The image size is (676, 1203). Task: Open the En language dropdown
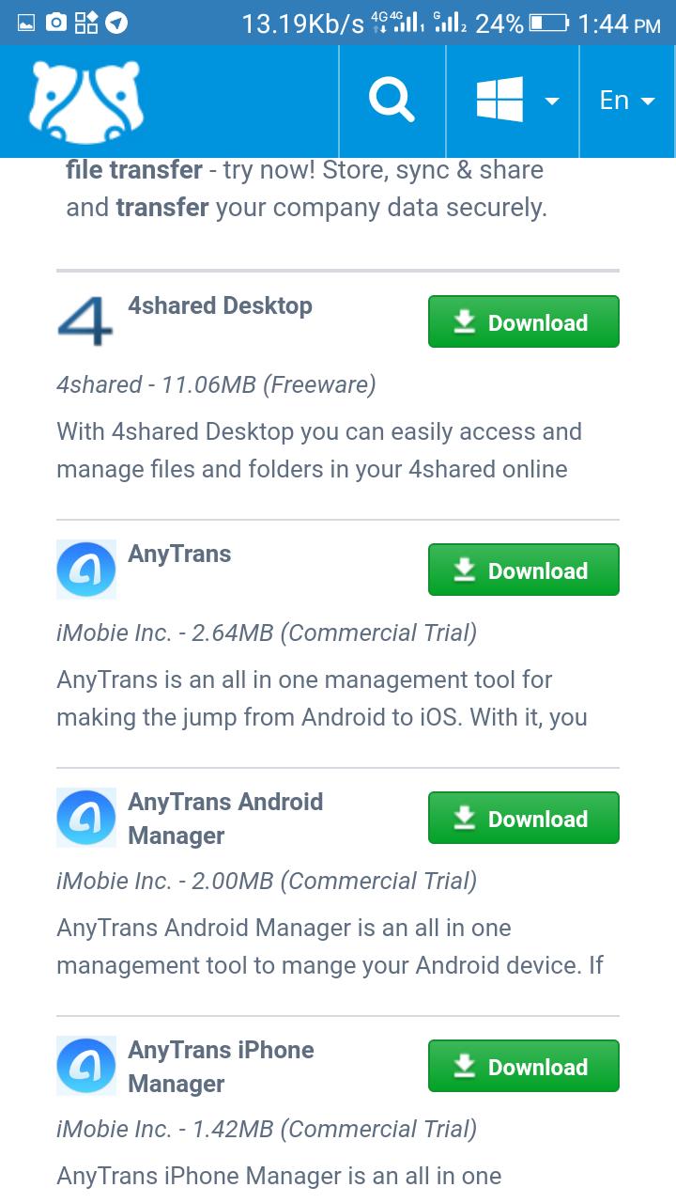pyautogui.click(x=627, y=101)
